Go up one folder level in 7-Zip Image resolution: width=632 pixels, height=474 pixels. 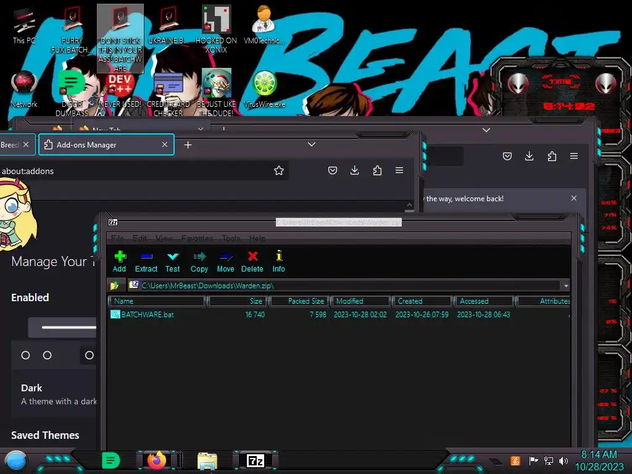[x=115, y=285]
